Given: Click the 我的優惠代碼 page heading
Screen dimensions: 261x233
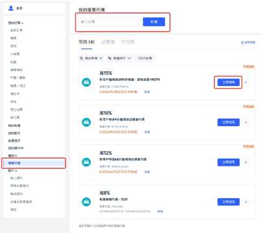Looking at the screenshot, I should click(x=92, y=10).
